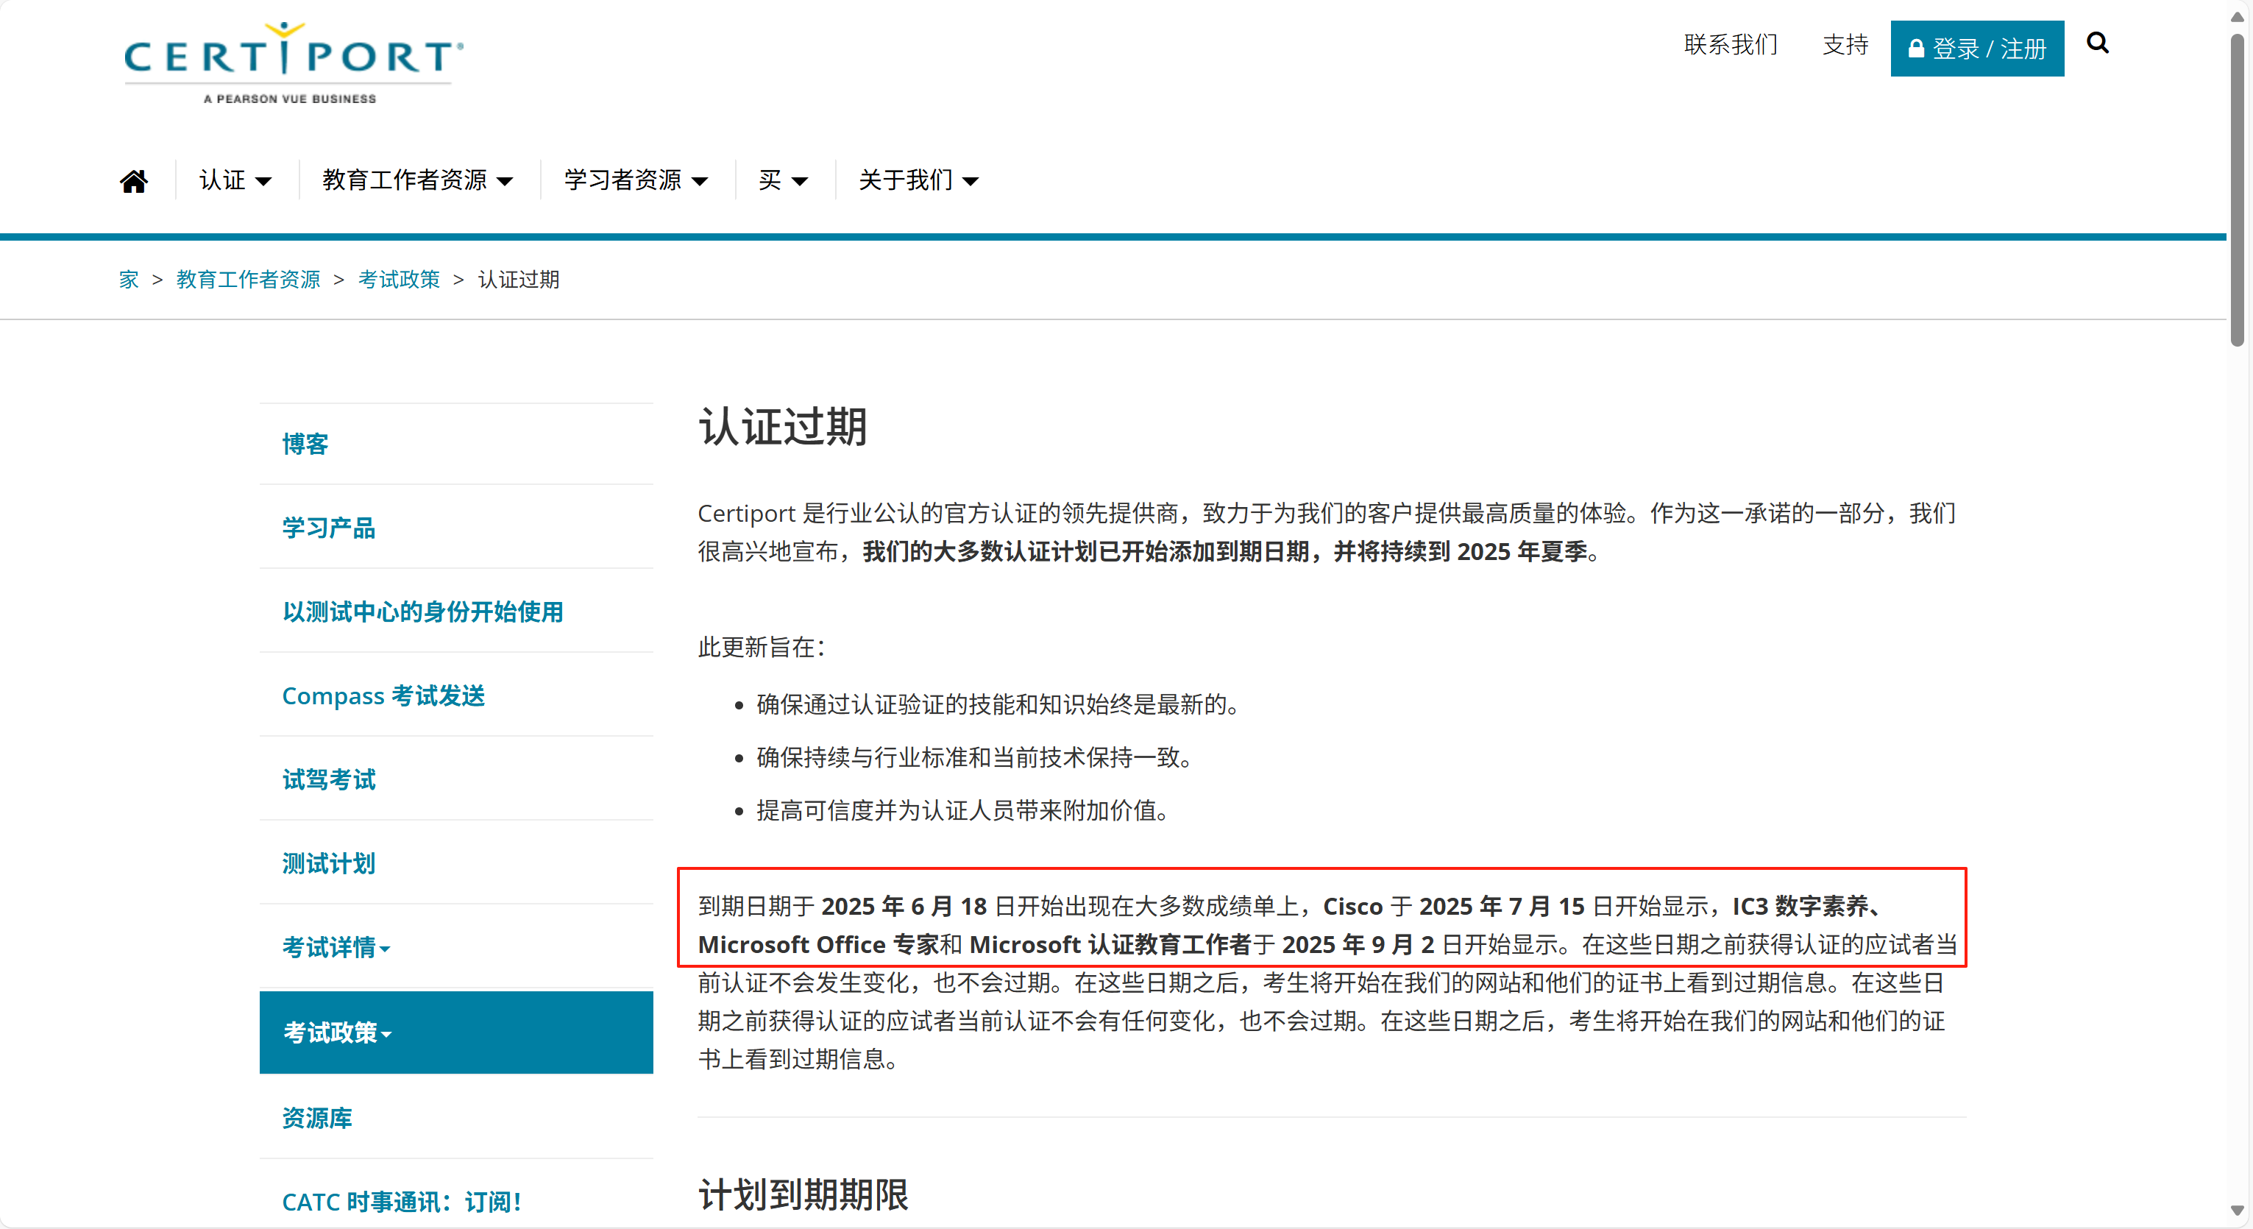Open CATC 时事通讯：订阅! sidebar link
2253x1229 pixels.
tap(402, 1202)
